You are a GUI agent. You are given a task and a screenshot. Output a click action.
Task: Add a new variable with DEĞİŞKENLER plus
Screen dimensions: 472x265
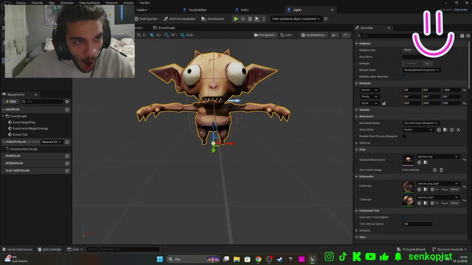click(67, 163)
